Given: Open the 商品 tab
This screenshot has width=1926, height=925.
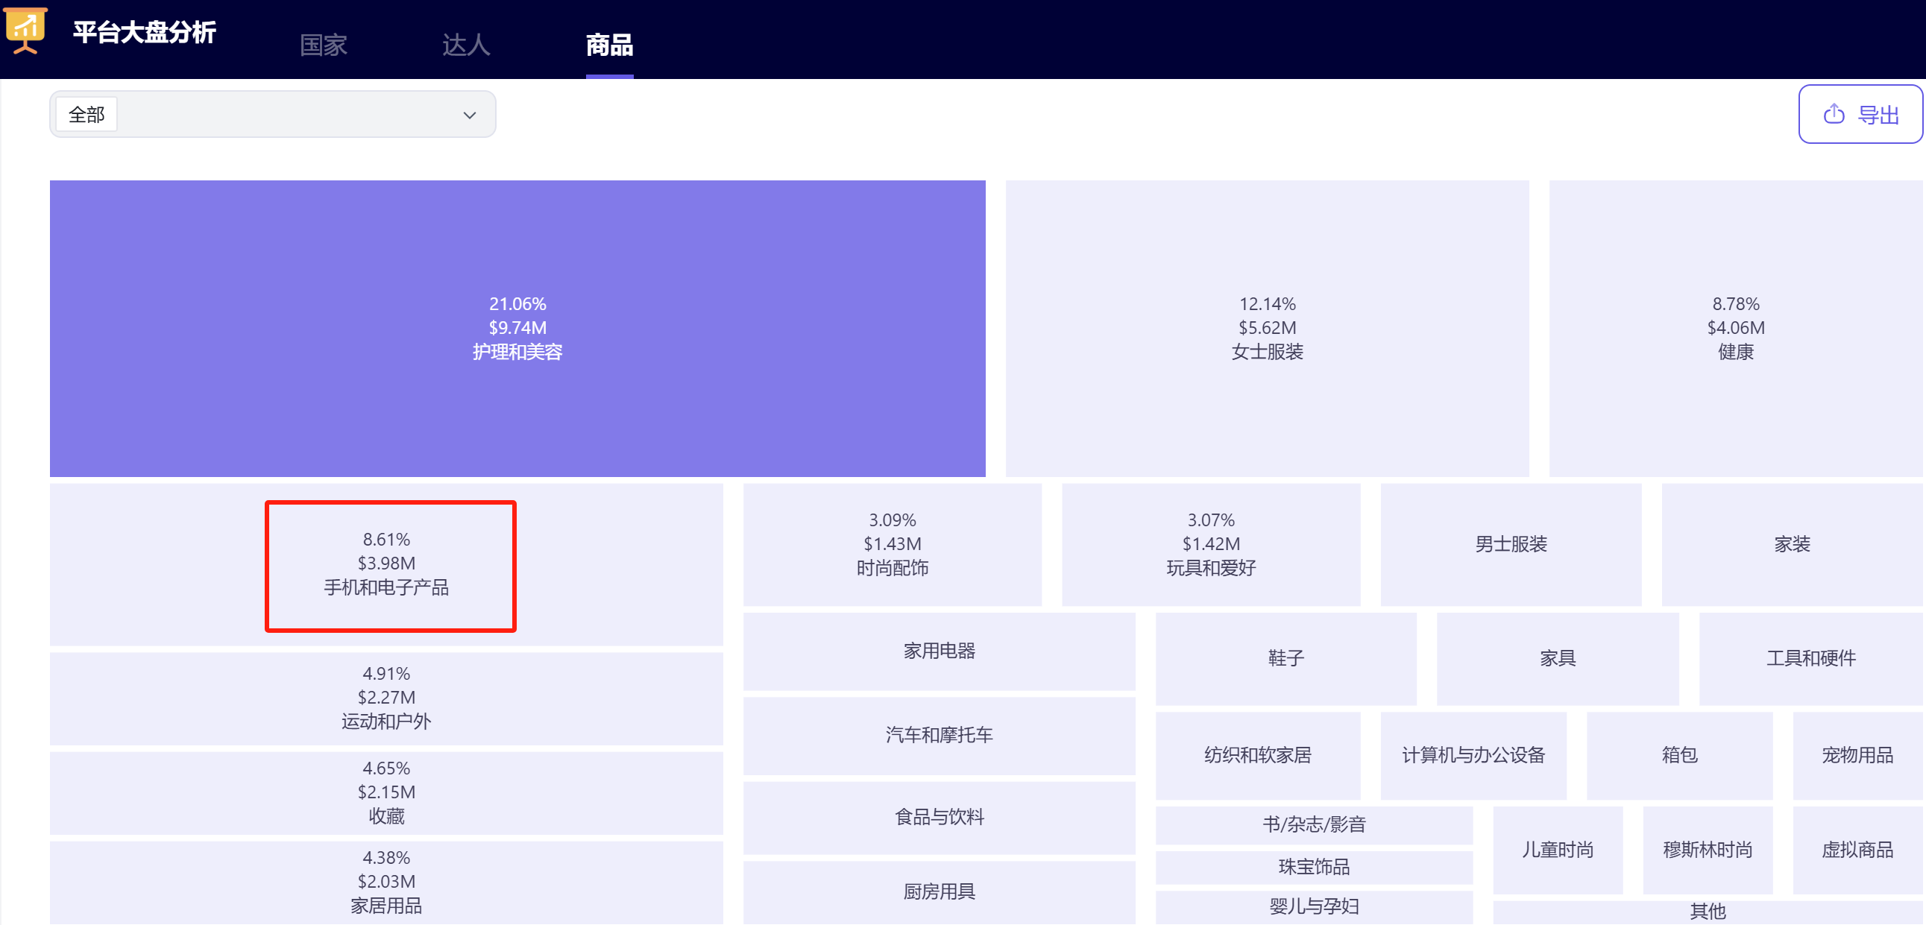Looking at the screenshot, I should (x=608, y=45).
